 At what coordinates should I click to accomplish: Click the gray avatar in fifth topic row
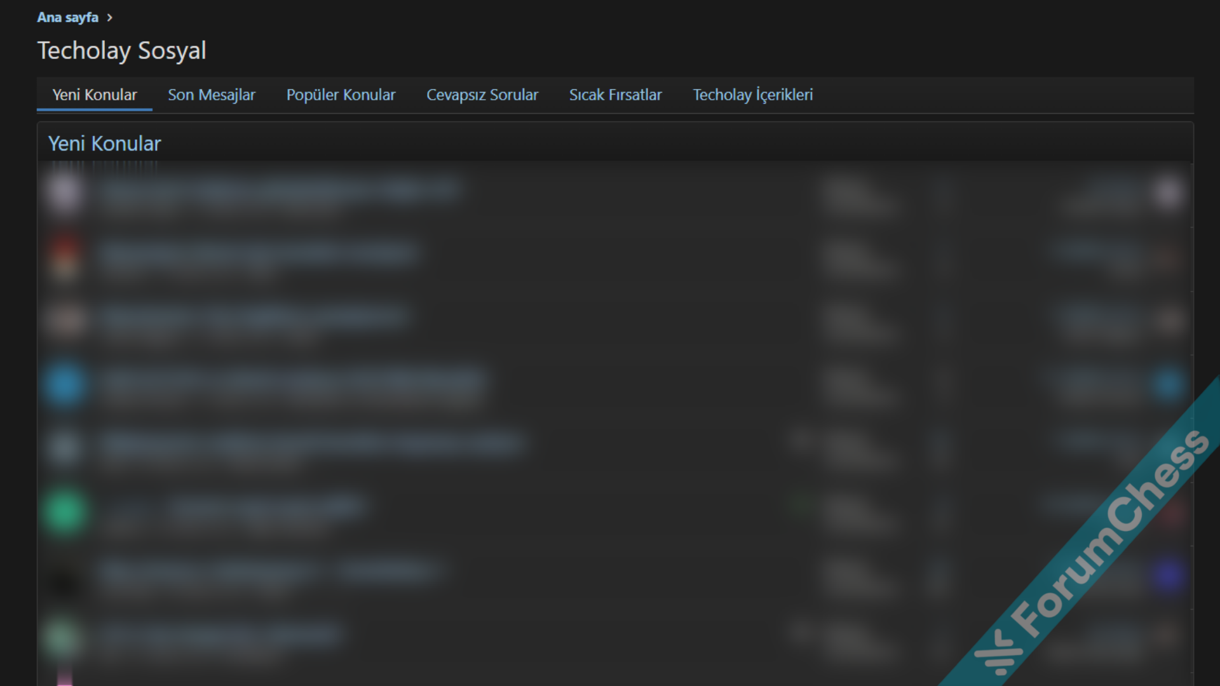pyautogui.click(x=64, y=448)
